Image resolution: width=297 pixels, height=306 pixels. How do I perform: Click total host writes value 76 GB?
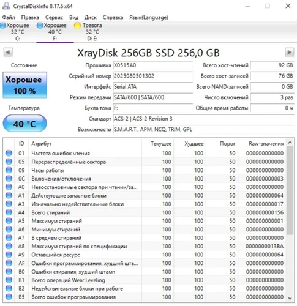click(x=272, y=76)
